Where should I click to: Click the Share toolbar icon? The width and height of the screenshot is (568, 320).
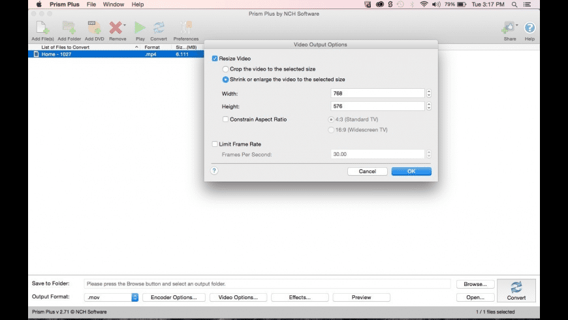(509, 28)
